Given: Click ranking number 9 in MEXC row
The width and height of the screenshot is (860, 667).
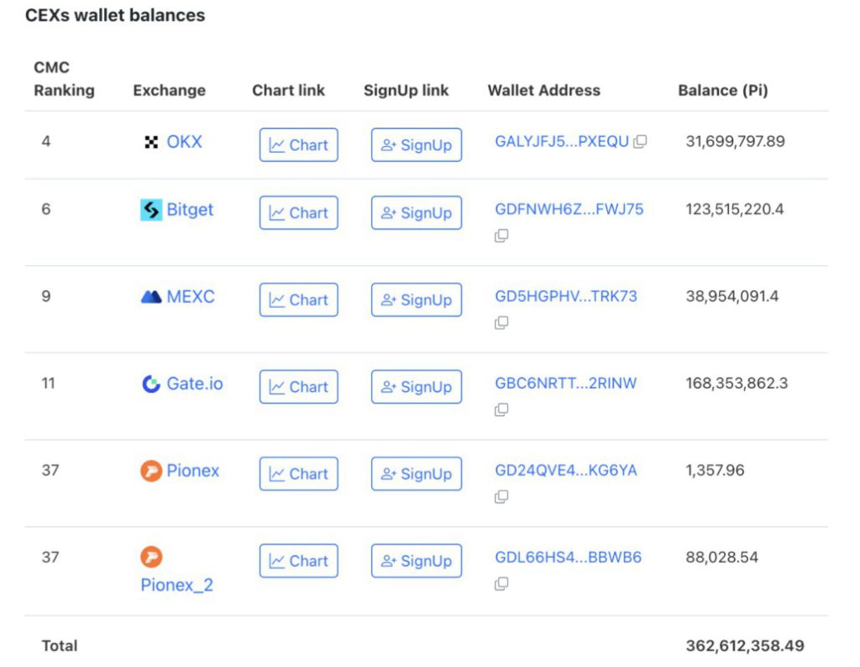Looking at the screenshot, I should [x=46, y=296].
